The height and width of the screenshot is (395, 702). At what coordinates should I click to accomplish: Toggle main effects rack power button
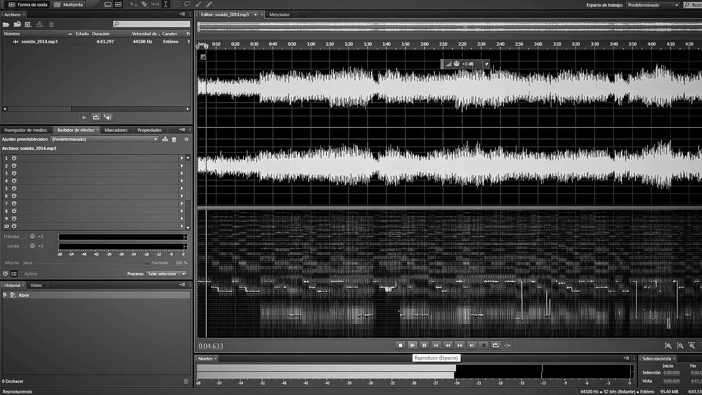coord(5,274)
